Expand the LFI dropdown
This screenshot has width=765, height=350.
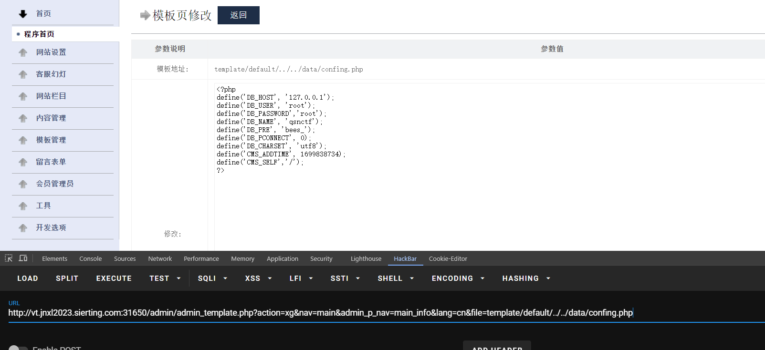301,278
